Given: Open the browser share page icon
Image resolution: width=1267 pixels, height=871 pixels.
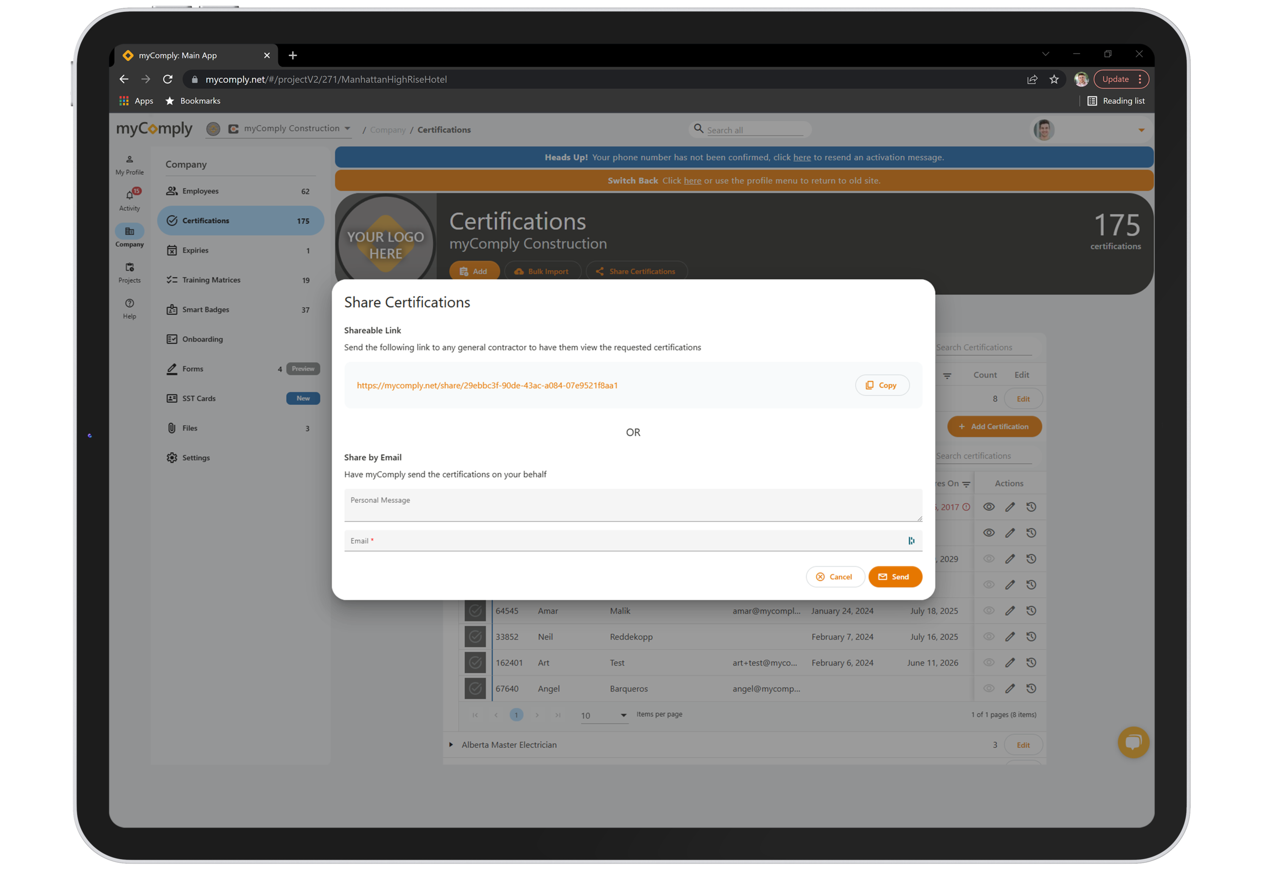Looking at the screenshot, I should (1032, 79).
